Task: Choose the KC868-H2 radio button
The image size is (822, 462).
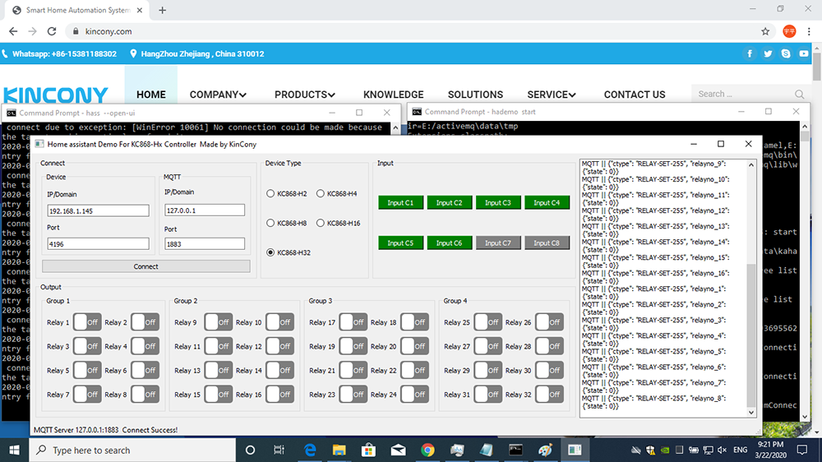Action: coord(270,194)
